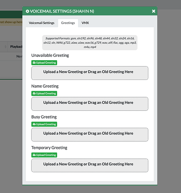
Task: Click the Playback column header
Action: click(16, 47)
